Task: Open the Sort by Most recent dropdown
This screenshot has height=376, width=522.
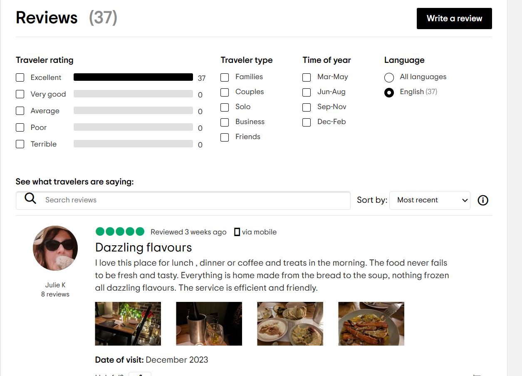Action: pyautogui.click(x=430, y=200)
